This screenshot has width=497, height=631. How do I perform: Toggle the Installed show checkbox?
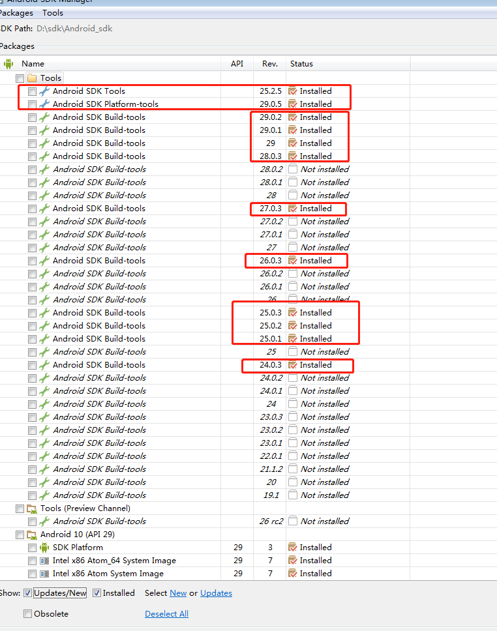(x=97, y=593)
